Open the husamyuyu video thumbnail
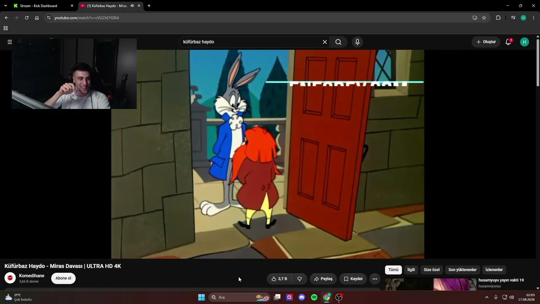 click(431, 284)
